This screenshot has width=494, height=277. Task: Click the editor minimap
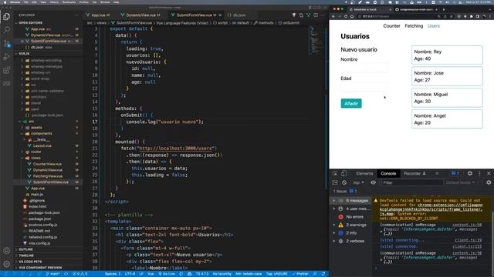(316, 40)
